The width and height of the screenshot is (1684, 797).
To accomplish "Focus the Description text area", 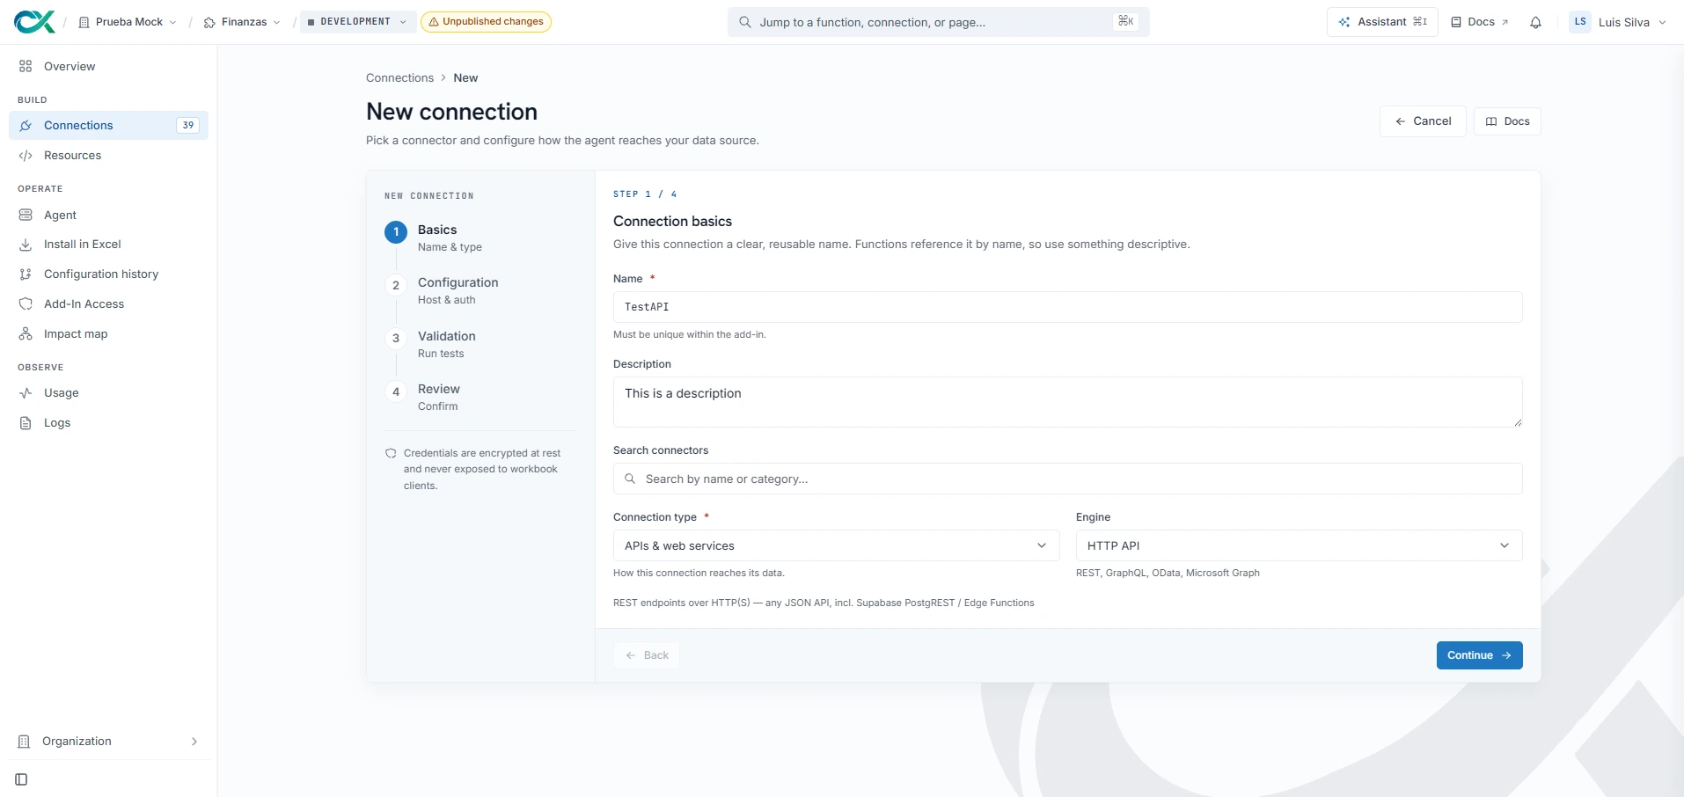I will point(1067,402).
